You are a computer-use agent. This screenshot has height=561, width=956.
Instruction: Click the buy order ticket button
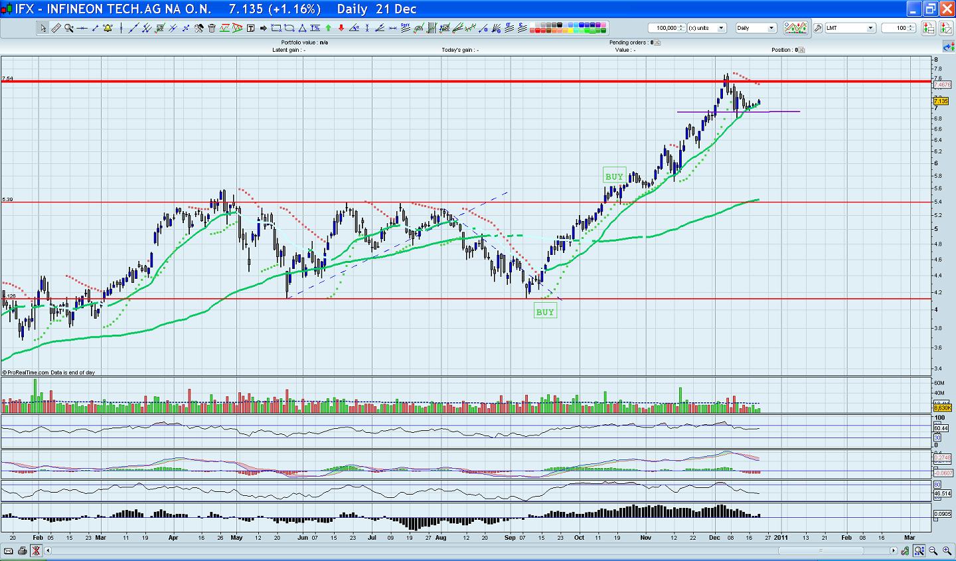tap(928, 28)
